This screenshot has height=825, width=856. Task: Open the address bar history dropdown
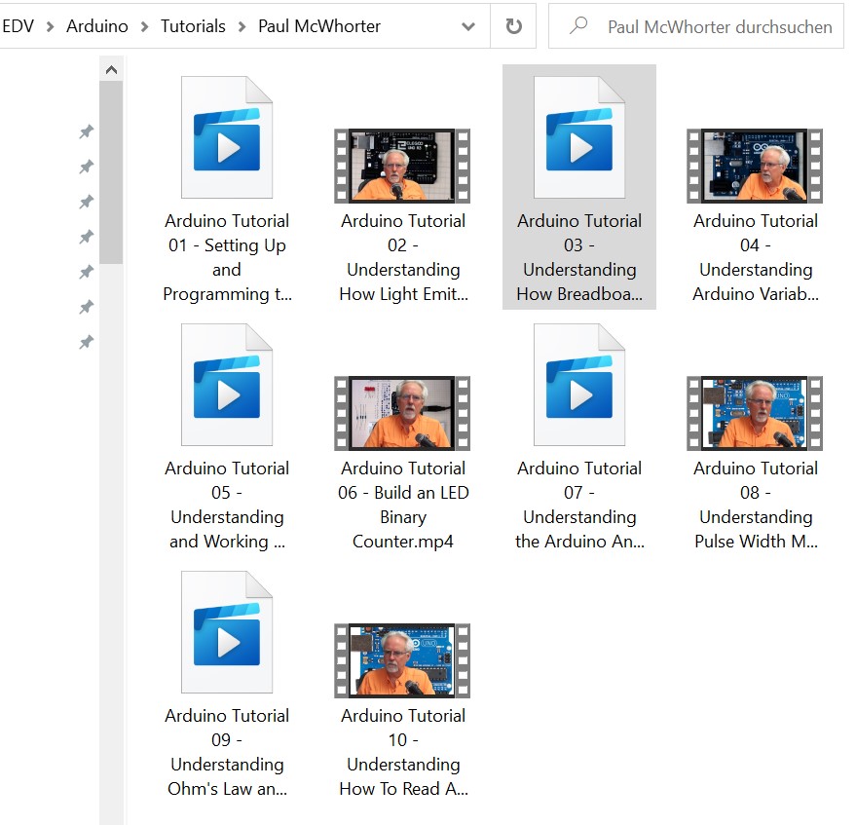467,26
